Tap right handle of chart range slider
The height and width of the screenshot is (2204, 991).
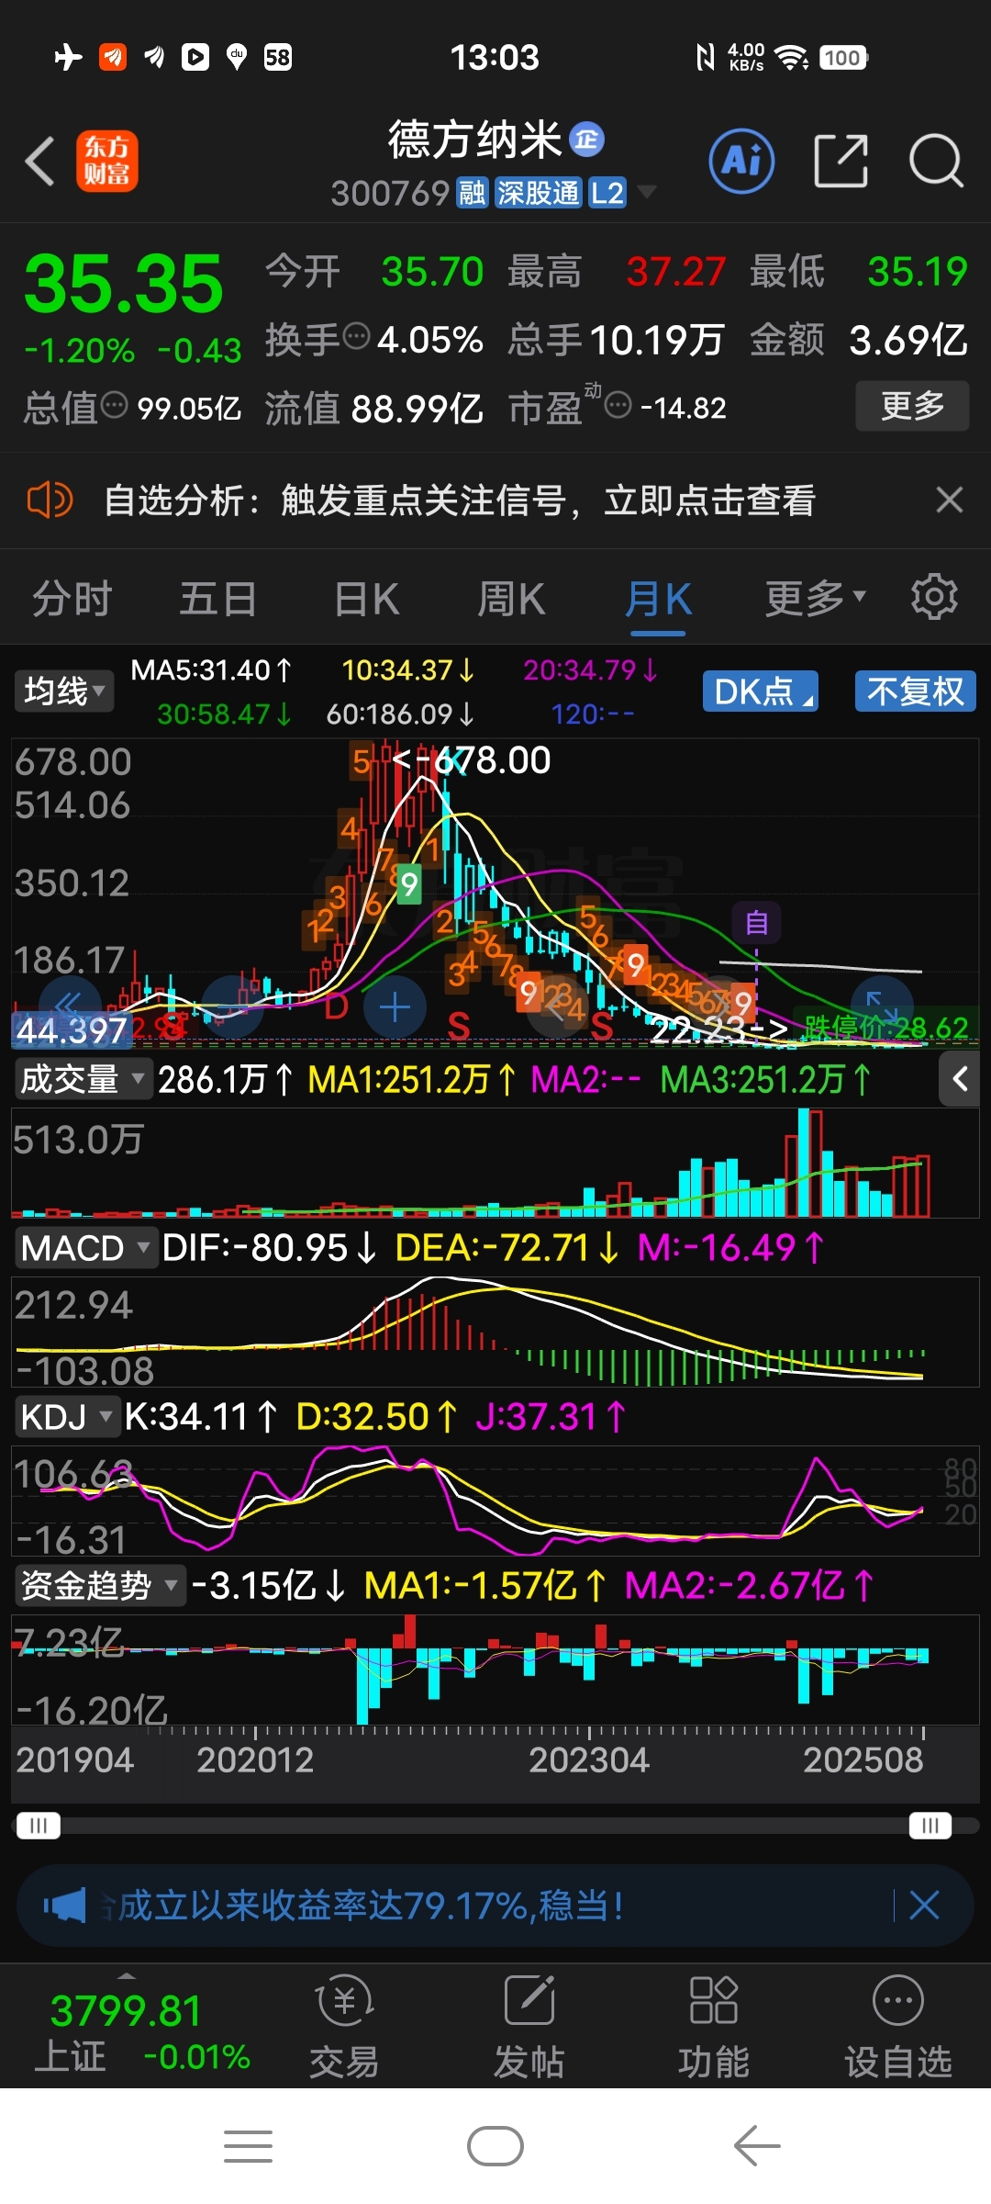click(930, 1825)
